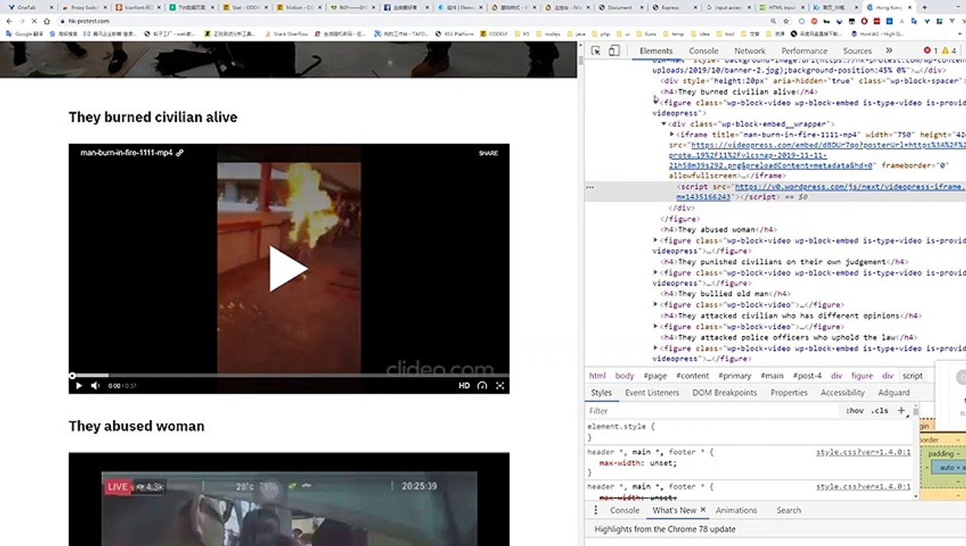Viewport: 966px width, 546px height.
Task: Select the inspect element picker icon
Action: point(596,51)
